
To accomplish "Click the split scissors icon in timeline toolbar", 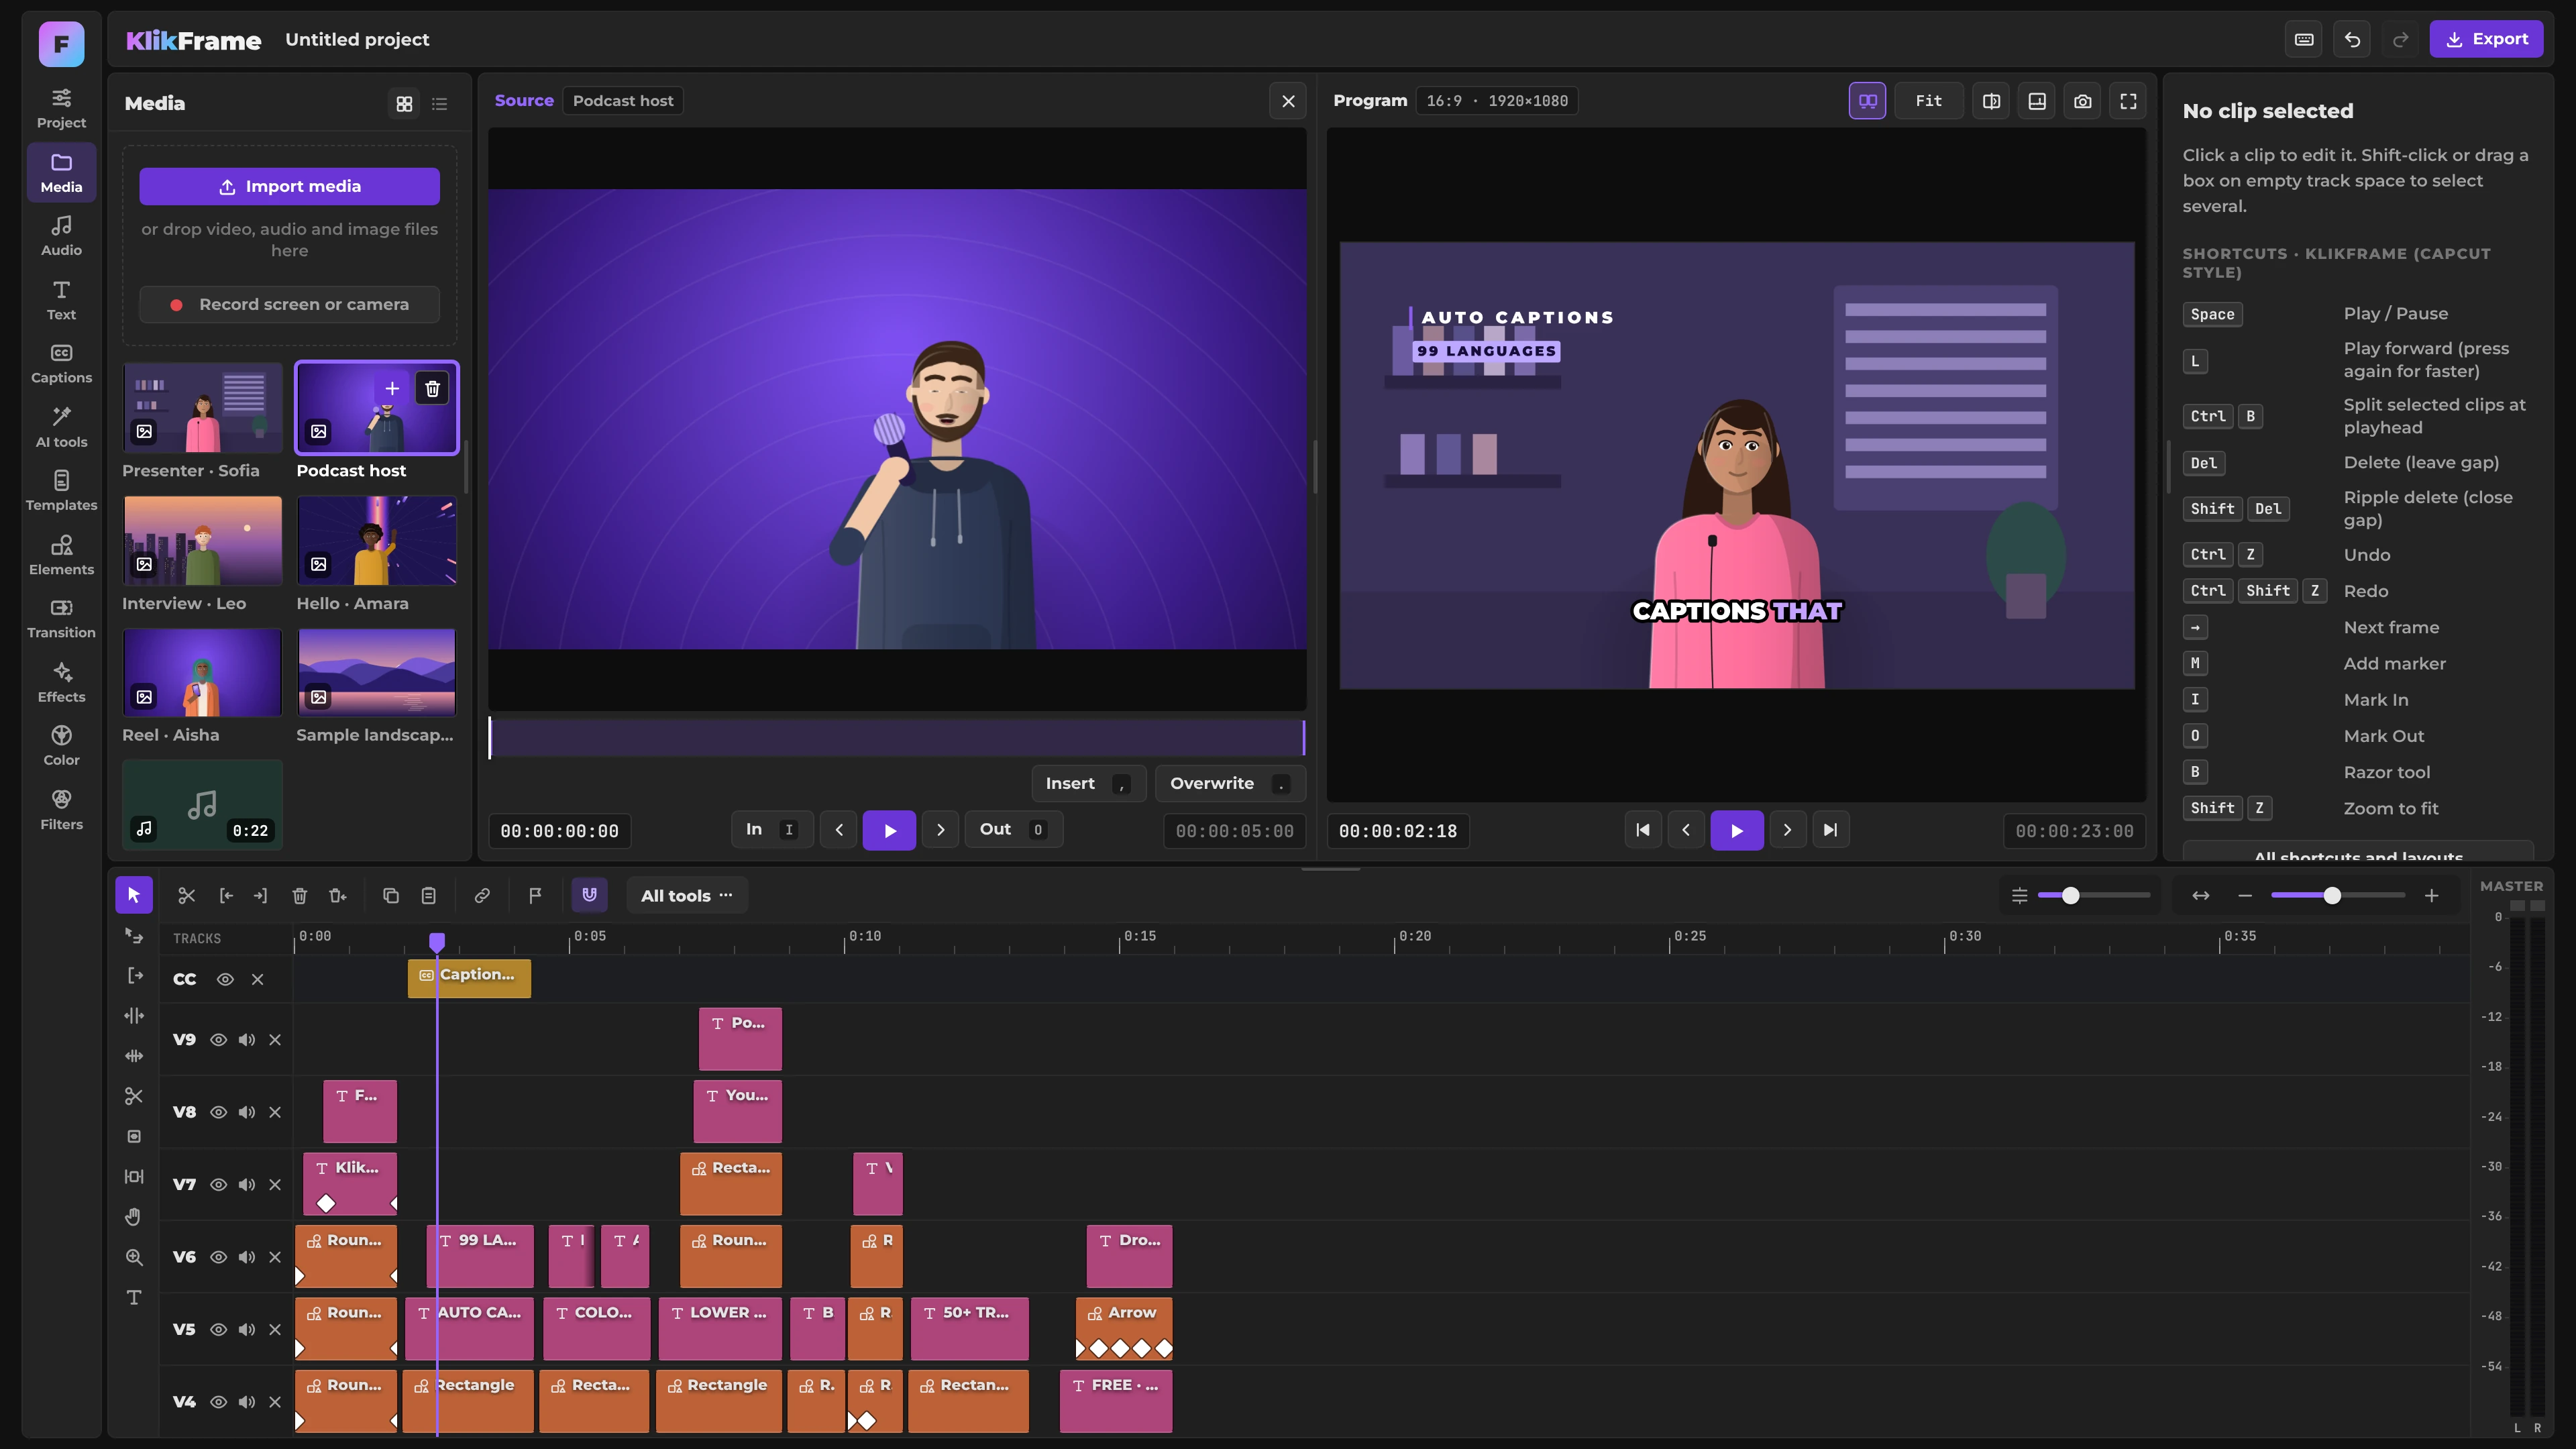I will [x=186, y=895].
